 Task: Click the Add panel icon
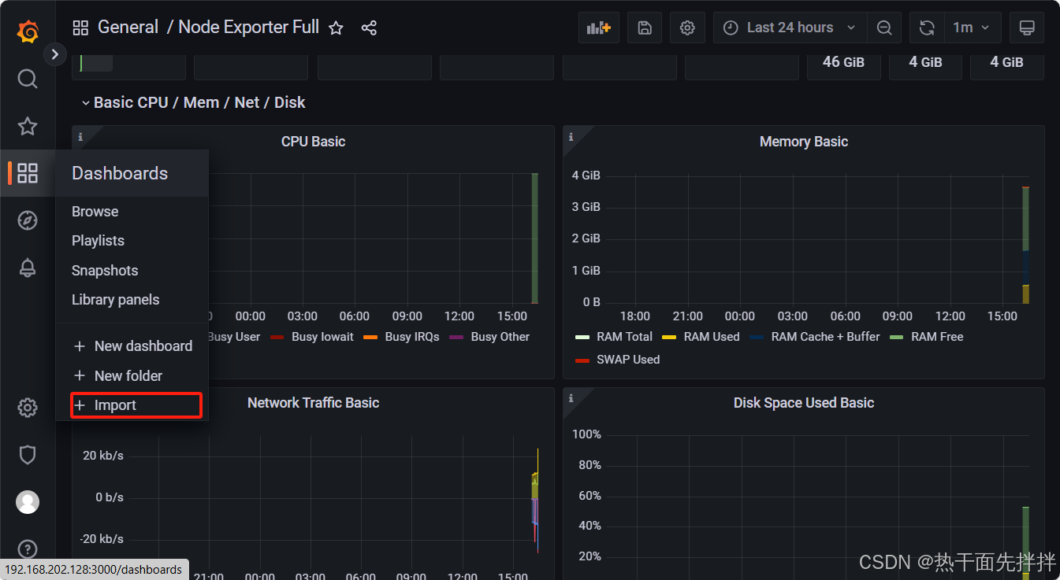tap(599, 28)
